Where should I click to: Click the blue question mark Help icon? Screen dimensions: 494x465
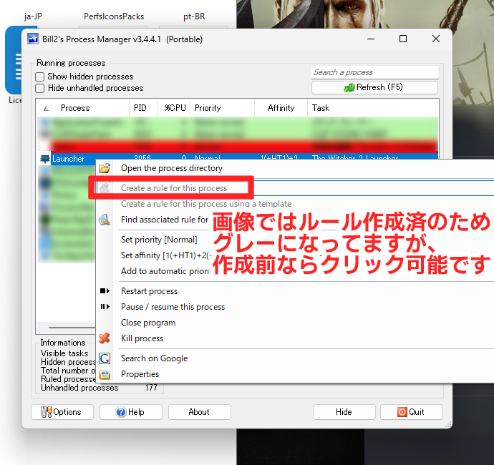[121, 412]
